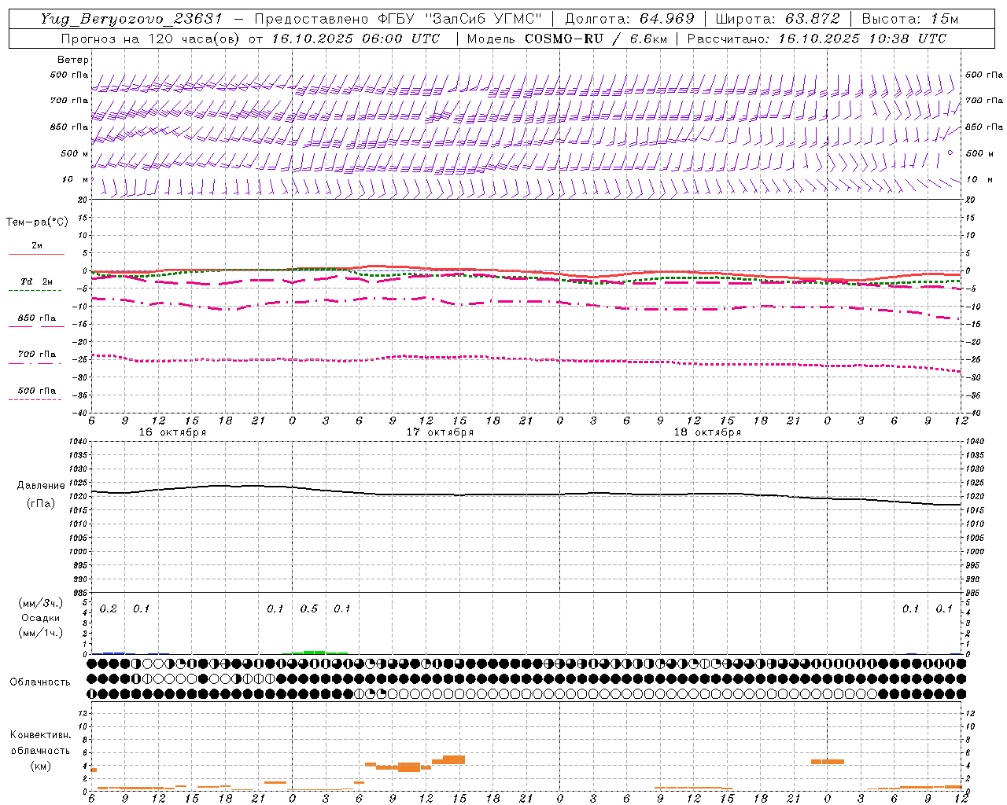
Task: Click the Осадки precipitation label
Action: 41,618
